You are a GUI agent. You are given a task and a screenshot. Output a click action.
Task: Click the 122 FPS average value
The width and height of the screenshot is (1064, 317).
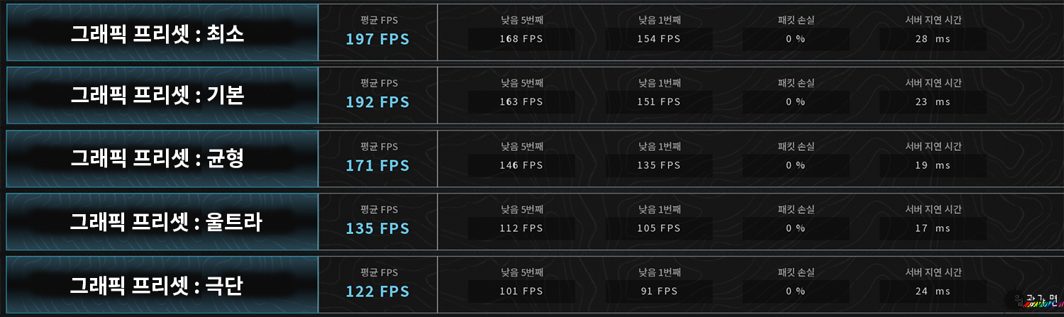point(377,291)
